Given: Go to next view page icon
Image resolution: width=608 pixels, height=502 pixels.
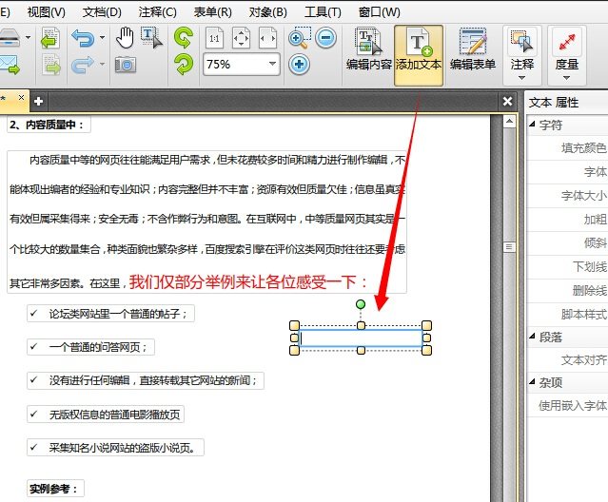Looking at the screenshot, I should [51, 65].
